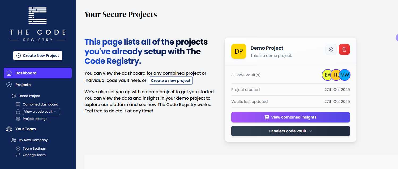Viewport: 398px width, 169px height.
Task: Click View combined insights button
Action: pos(290,117)
